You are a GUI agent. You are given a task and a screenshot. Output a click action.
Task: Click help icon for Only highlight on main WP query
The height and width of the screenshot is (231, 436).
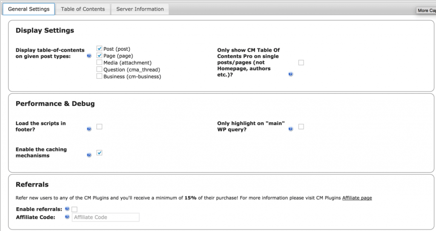(291, 129)
